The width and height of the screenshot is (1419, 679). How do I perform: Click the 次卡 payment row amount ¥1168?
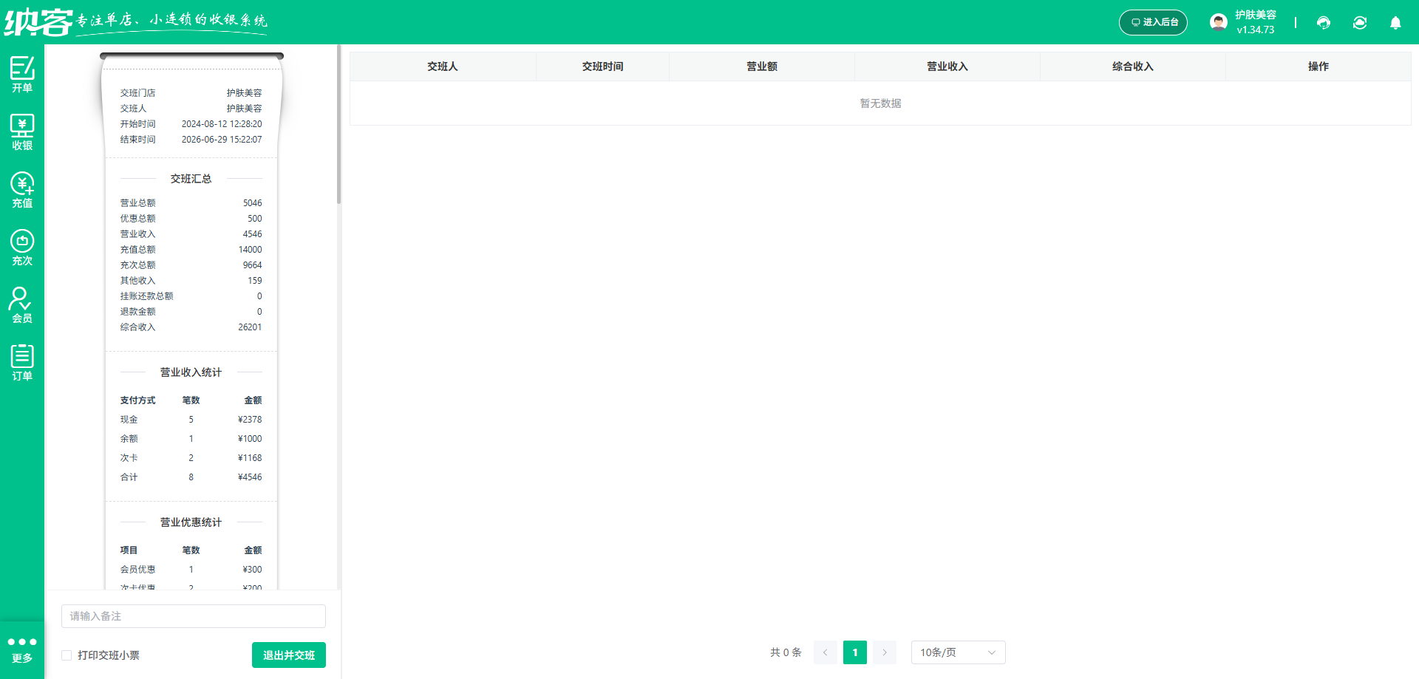pyautogui.click(x=250, y=458)
